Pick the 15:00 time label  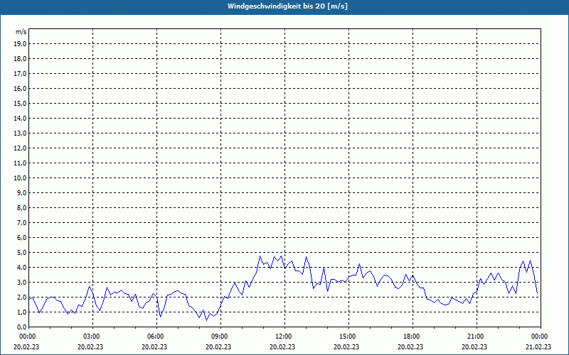coord(347,337)
